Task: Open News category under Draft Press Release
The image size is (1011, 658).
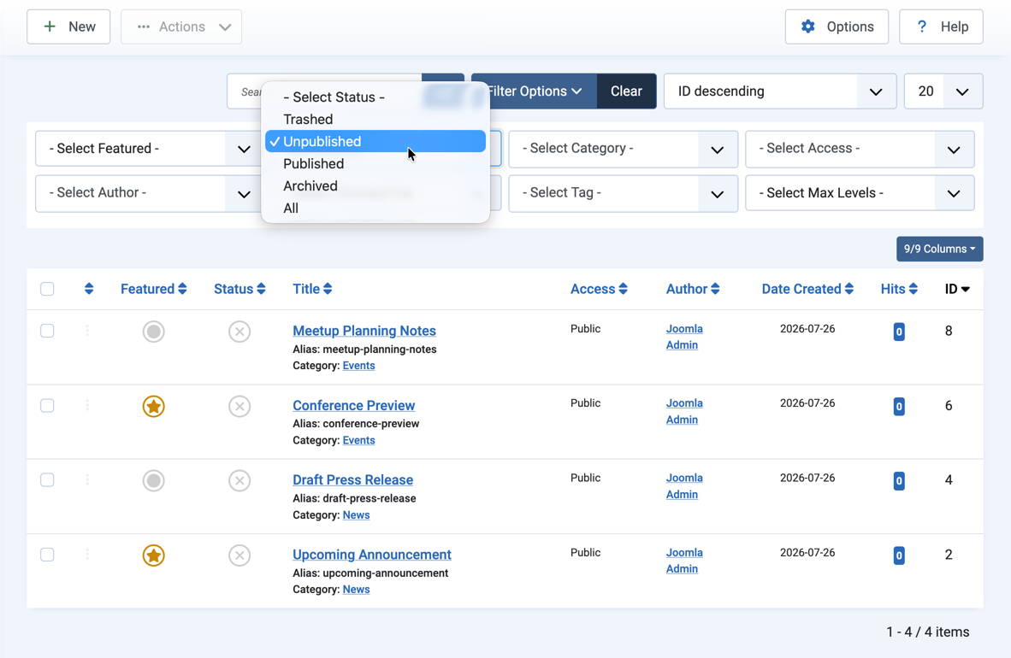Action: pos(356,515)
